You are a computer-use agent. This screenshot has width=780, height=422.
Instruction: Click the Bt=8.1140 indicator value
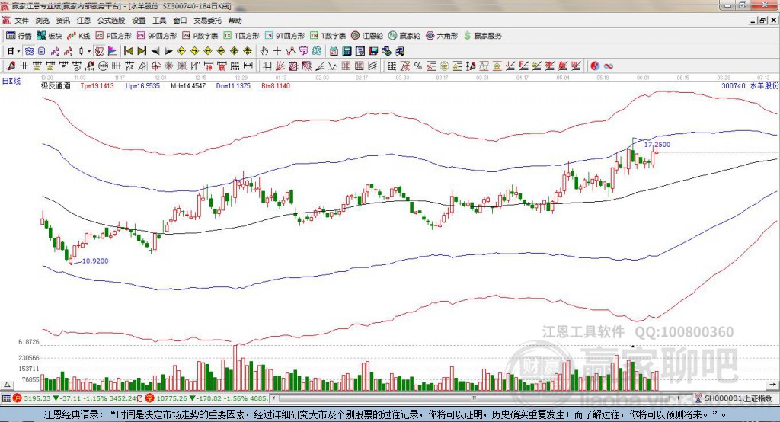tap(276, 85)
